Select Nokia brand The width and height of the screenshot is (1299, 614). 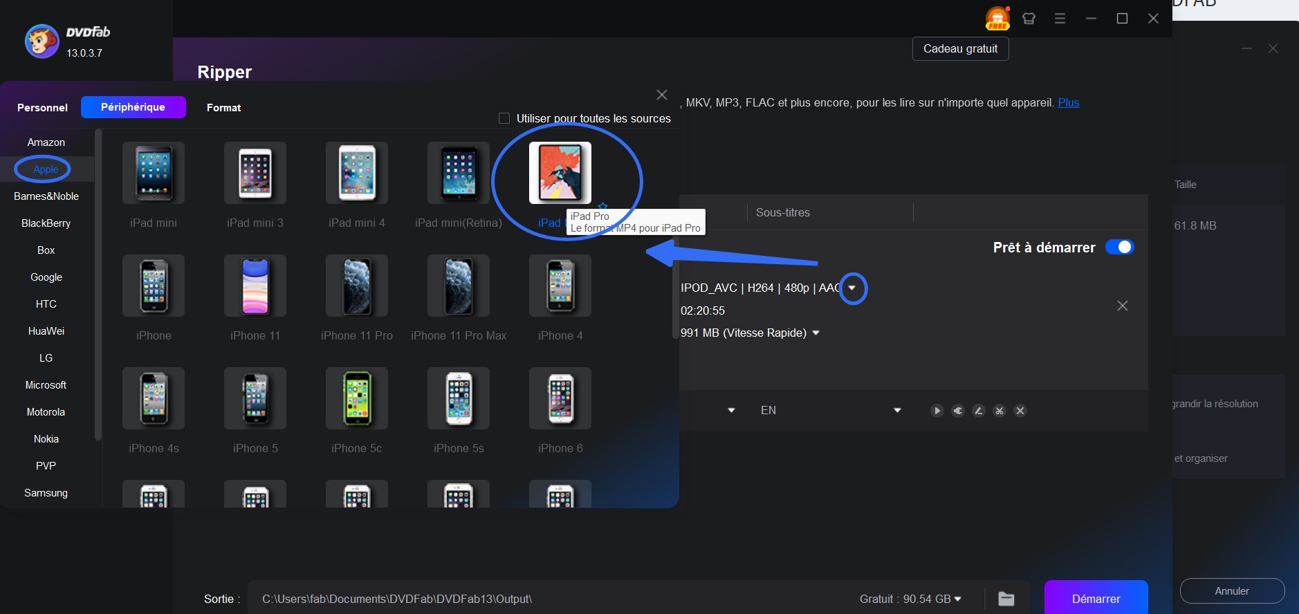pos(46,439)
